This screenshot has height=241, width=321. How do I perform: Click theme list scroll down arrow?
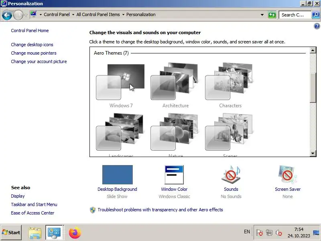pos(313,153)
